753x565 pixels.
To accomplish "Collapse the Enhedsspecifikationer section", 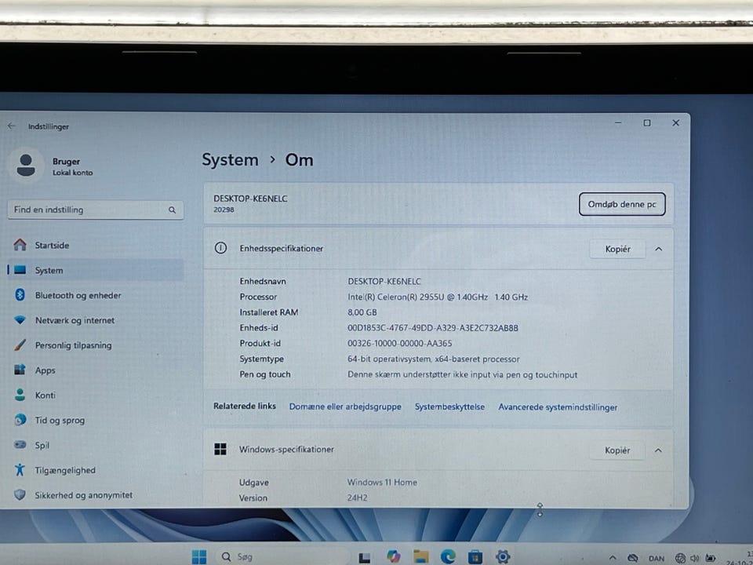I will pos(659,249).
